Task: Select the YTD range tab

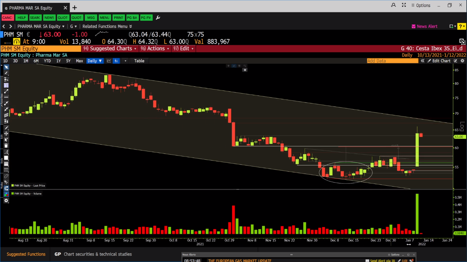Action: (x=47, y=61)
